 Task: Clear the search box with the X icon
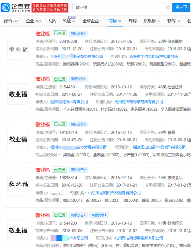tap(168, 7)
